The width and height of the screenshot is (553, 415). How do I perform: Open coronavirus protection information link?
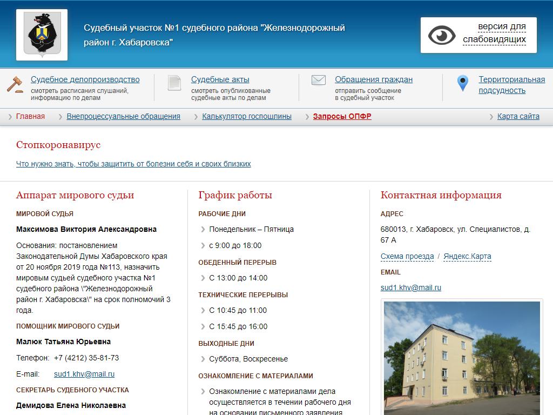click(x=133, y=164)
